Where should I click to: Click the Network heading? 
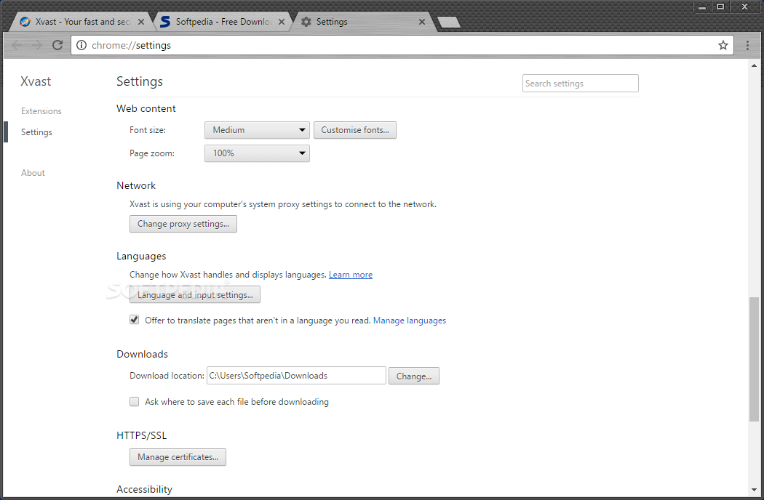(x=136, y=185)
